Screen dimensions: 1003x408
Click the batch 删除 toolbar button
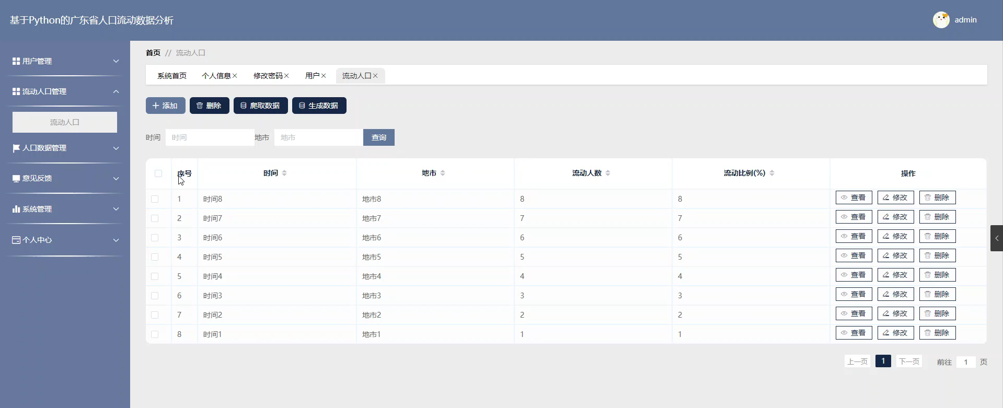pyautogui.click(x=209, y=106)
